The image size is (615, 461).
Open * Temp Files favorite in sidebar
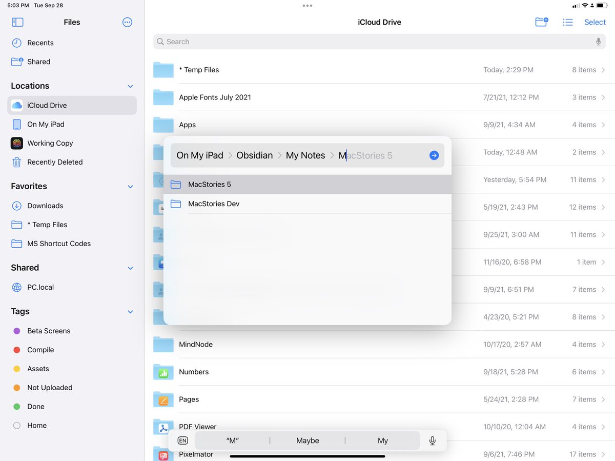point(72,225)
